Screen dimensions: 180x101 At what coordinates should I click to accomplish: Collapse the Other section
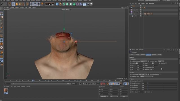coord(132,79)
